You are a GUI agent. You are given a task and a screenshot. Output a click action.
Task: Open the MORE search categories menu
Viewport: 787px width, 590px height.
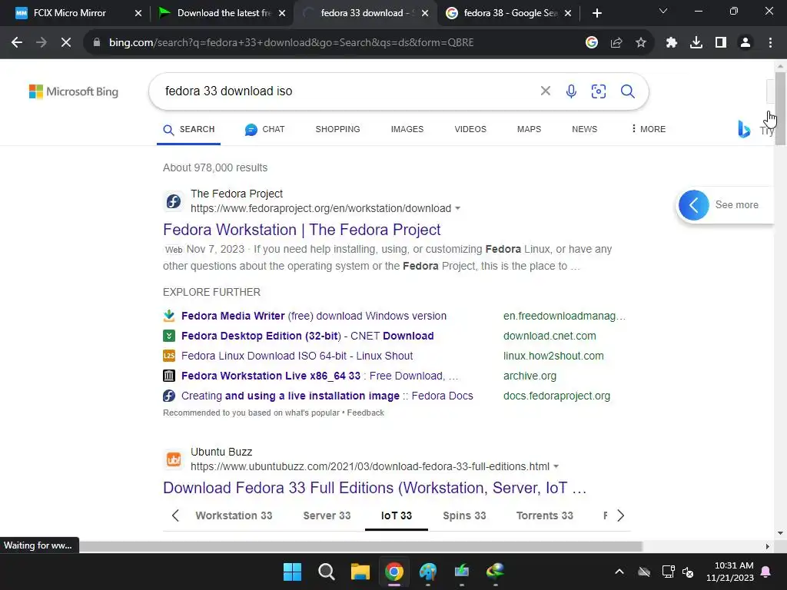coord(649,129)
